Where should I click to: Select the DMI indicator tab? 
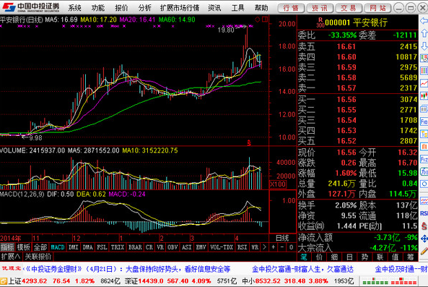click(74, 247)
